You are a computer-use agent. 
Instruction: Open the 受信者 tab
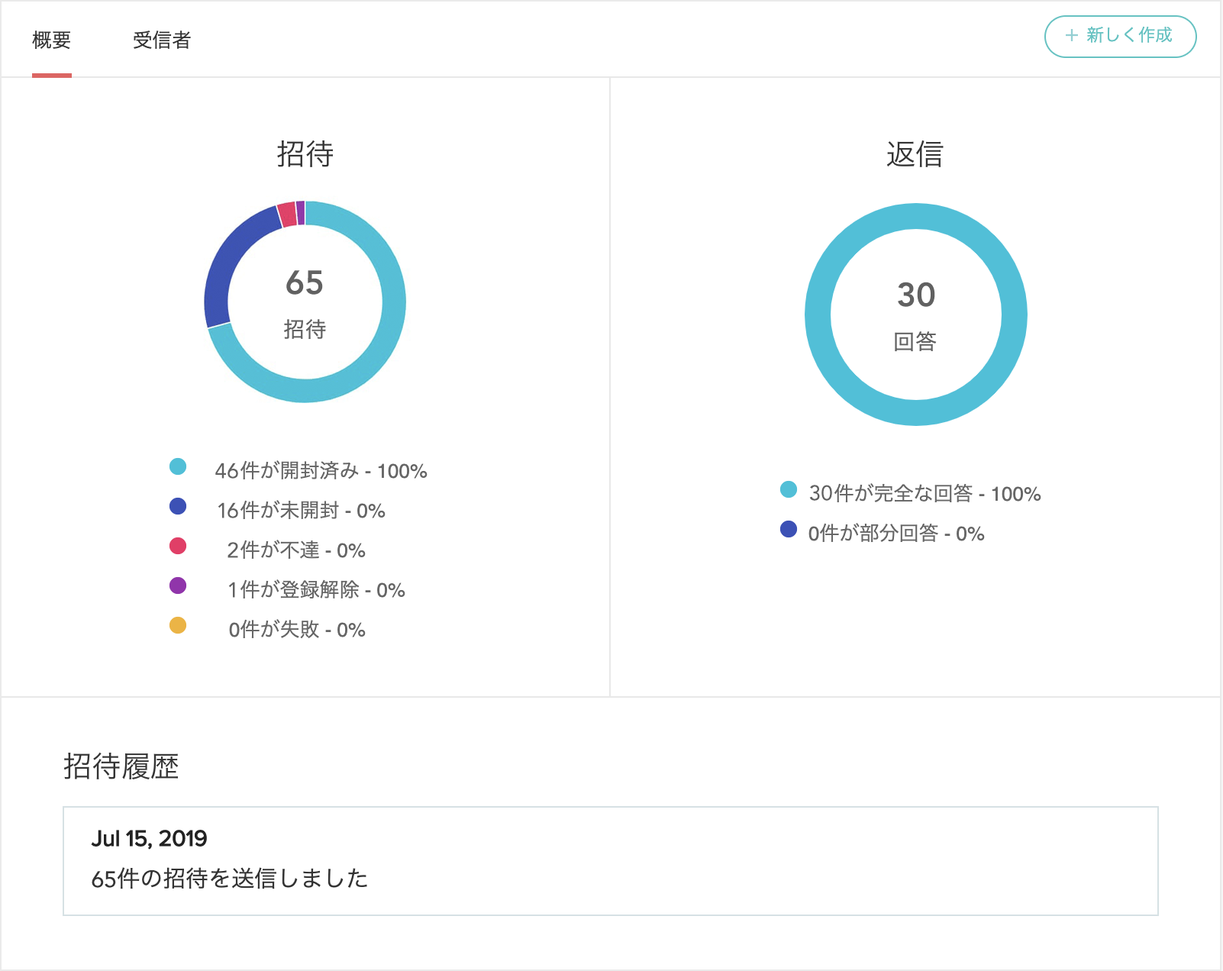(162, 40)
